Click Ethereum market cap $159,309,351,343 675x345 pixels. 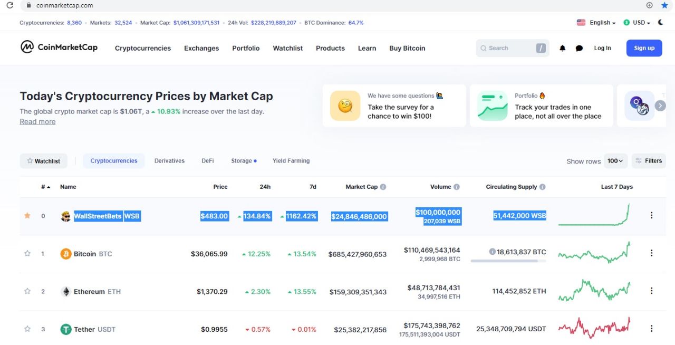[358, 292]
